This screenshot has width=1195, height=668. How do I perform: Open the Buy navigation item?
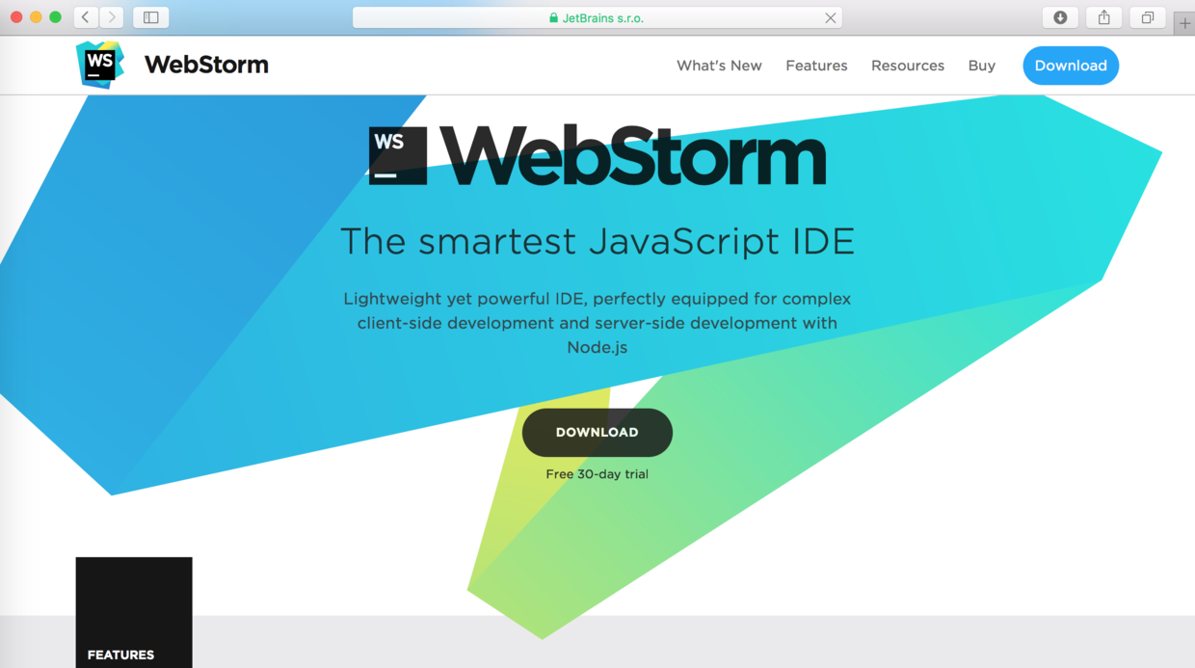coord(982,66)
